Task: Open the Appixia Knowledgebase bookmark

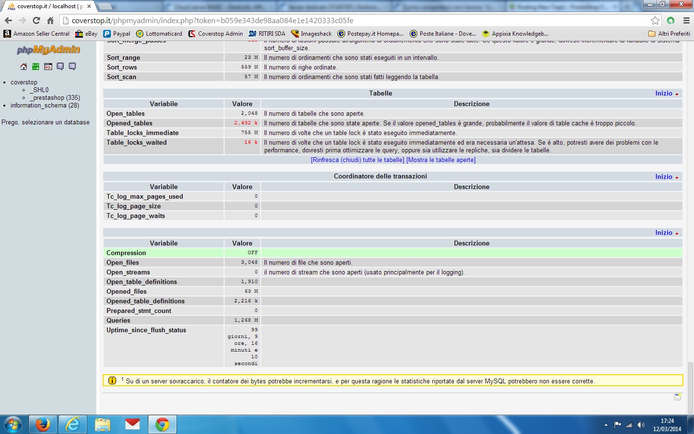Action: tap(515, 34)
